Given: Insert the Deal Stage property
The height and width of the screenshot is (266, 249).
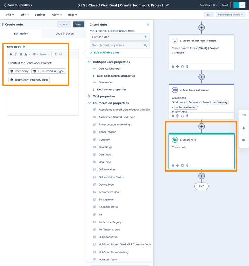Looking at the screenshot, I should (106, 147).
